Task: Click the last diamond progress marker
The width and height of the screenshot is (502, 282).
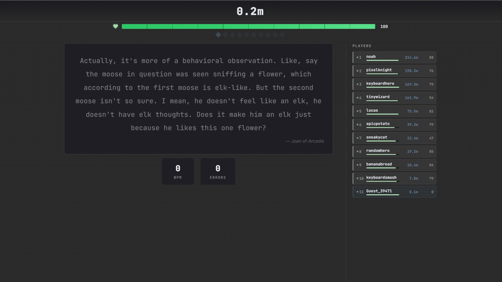Action: (x=282, y=35)
